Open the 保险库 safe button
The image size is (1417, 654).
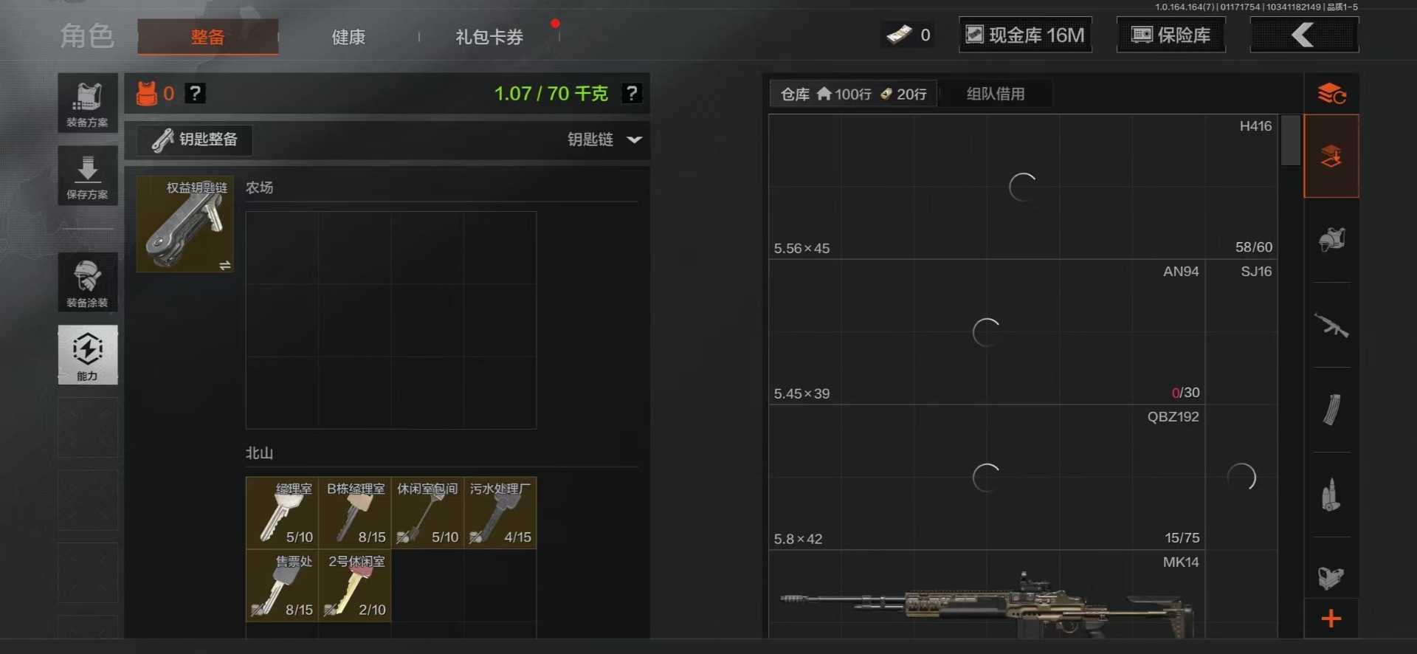pos(1171,35)
